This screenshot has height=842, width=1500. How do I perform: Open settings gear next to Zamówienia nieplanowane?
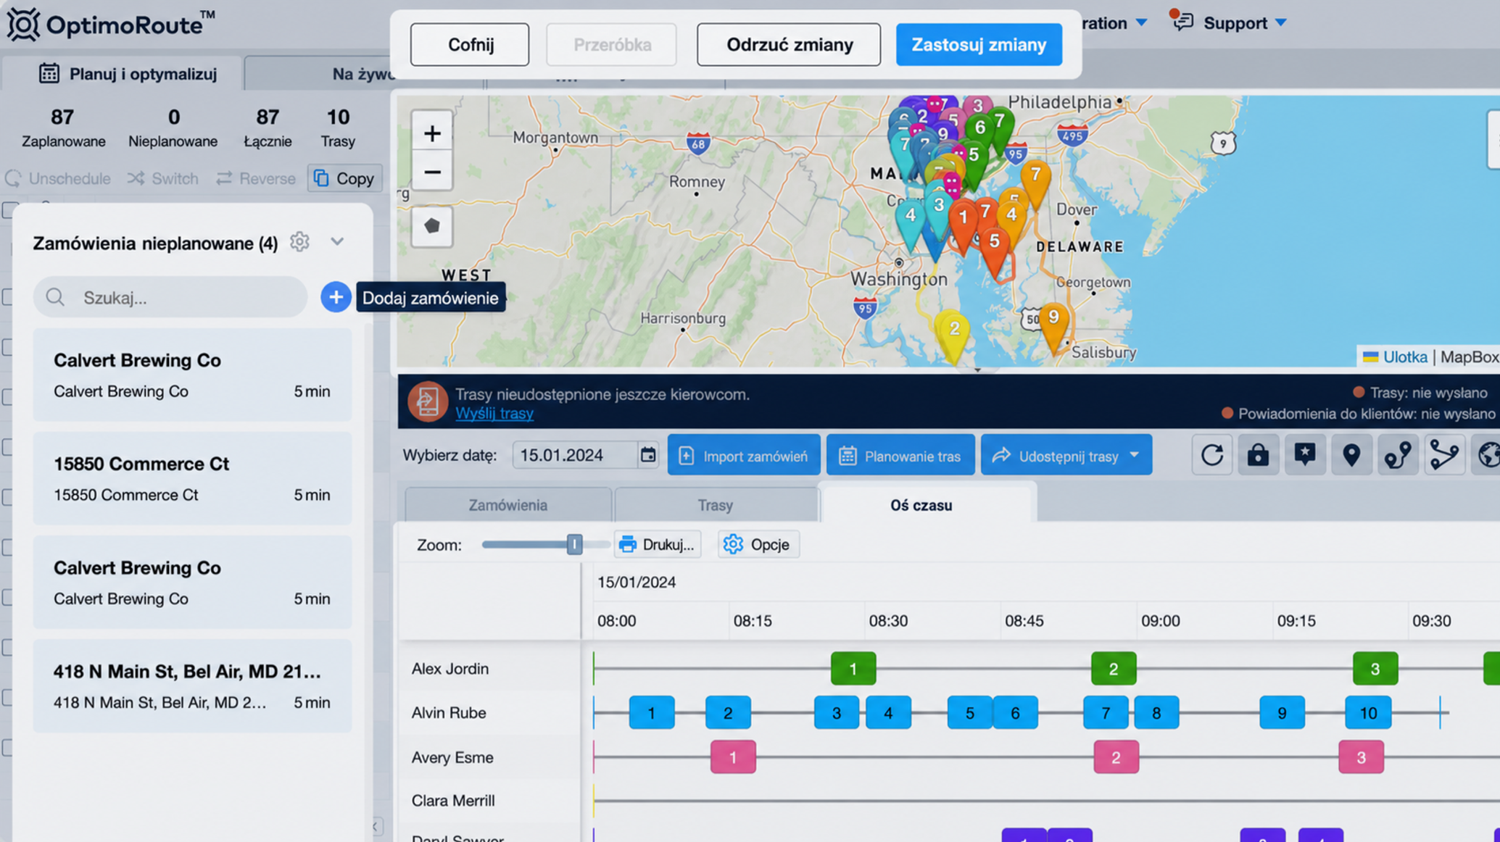(x=299, y=242)
